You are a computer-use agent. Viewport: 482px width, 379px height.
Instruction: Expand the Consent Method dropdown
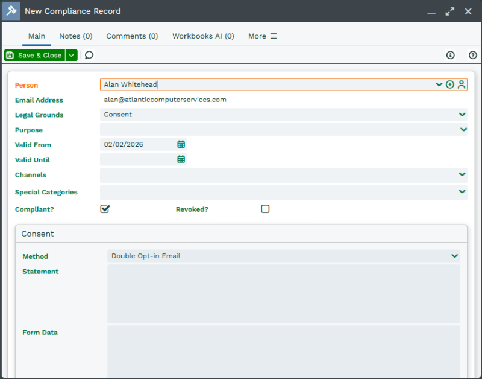click(x=455, y=256)
